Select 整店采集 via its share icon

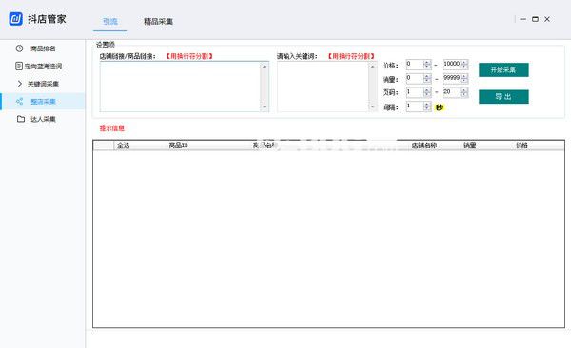pyautogui.click(x=20, y=101)
